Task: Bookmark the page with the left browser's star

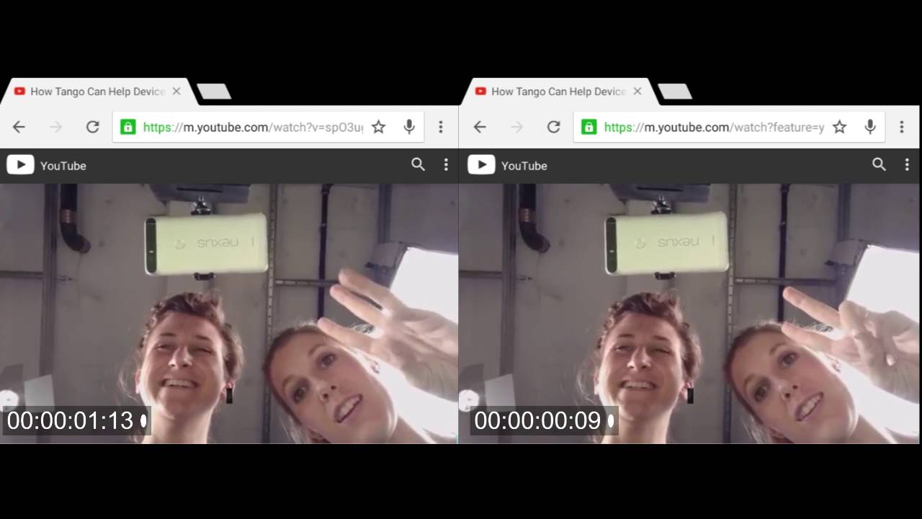Action: tap(378, 127)
